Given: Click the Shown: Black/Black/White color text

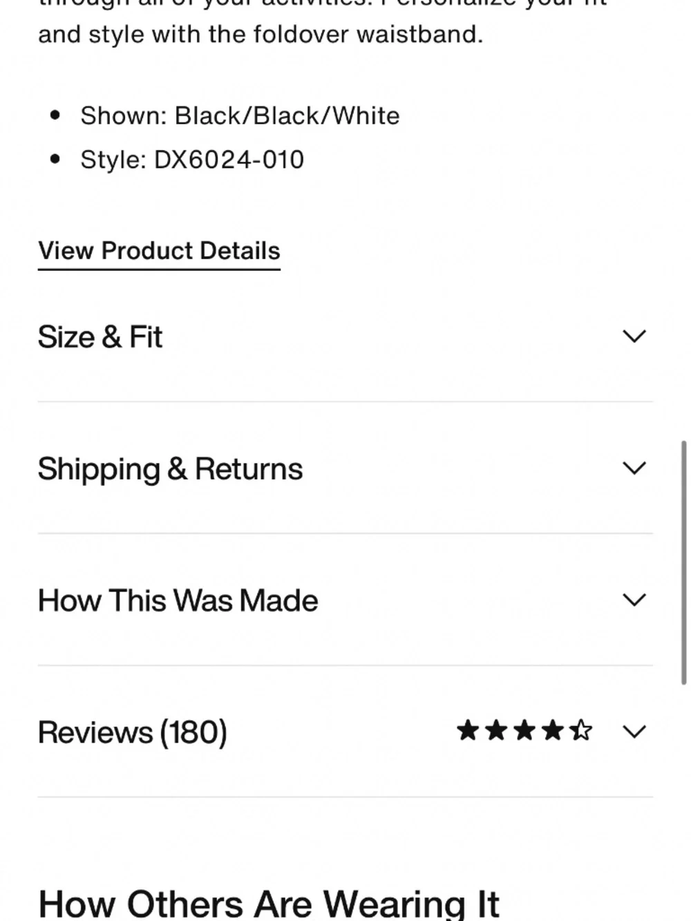Looking at the screenshot, I should (x=240, y=116).
